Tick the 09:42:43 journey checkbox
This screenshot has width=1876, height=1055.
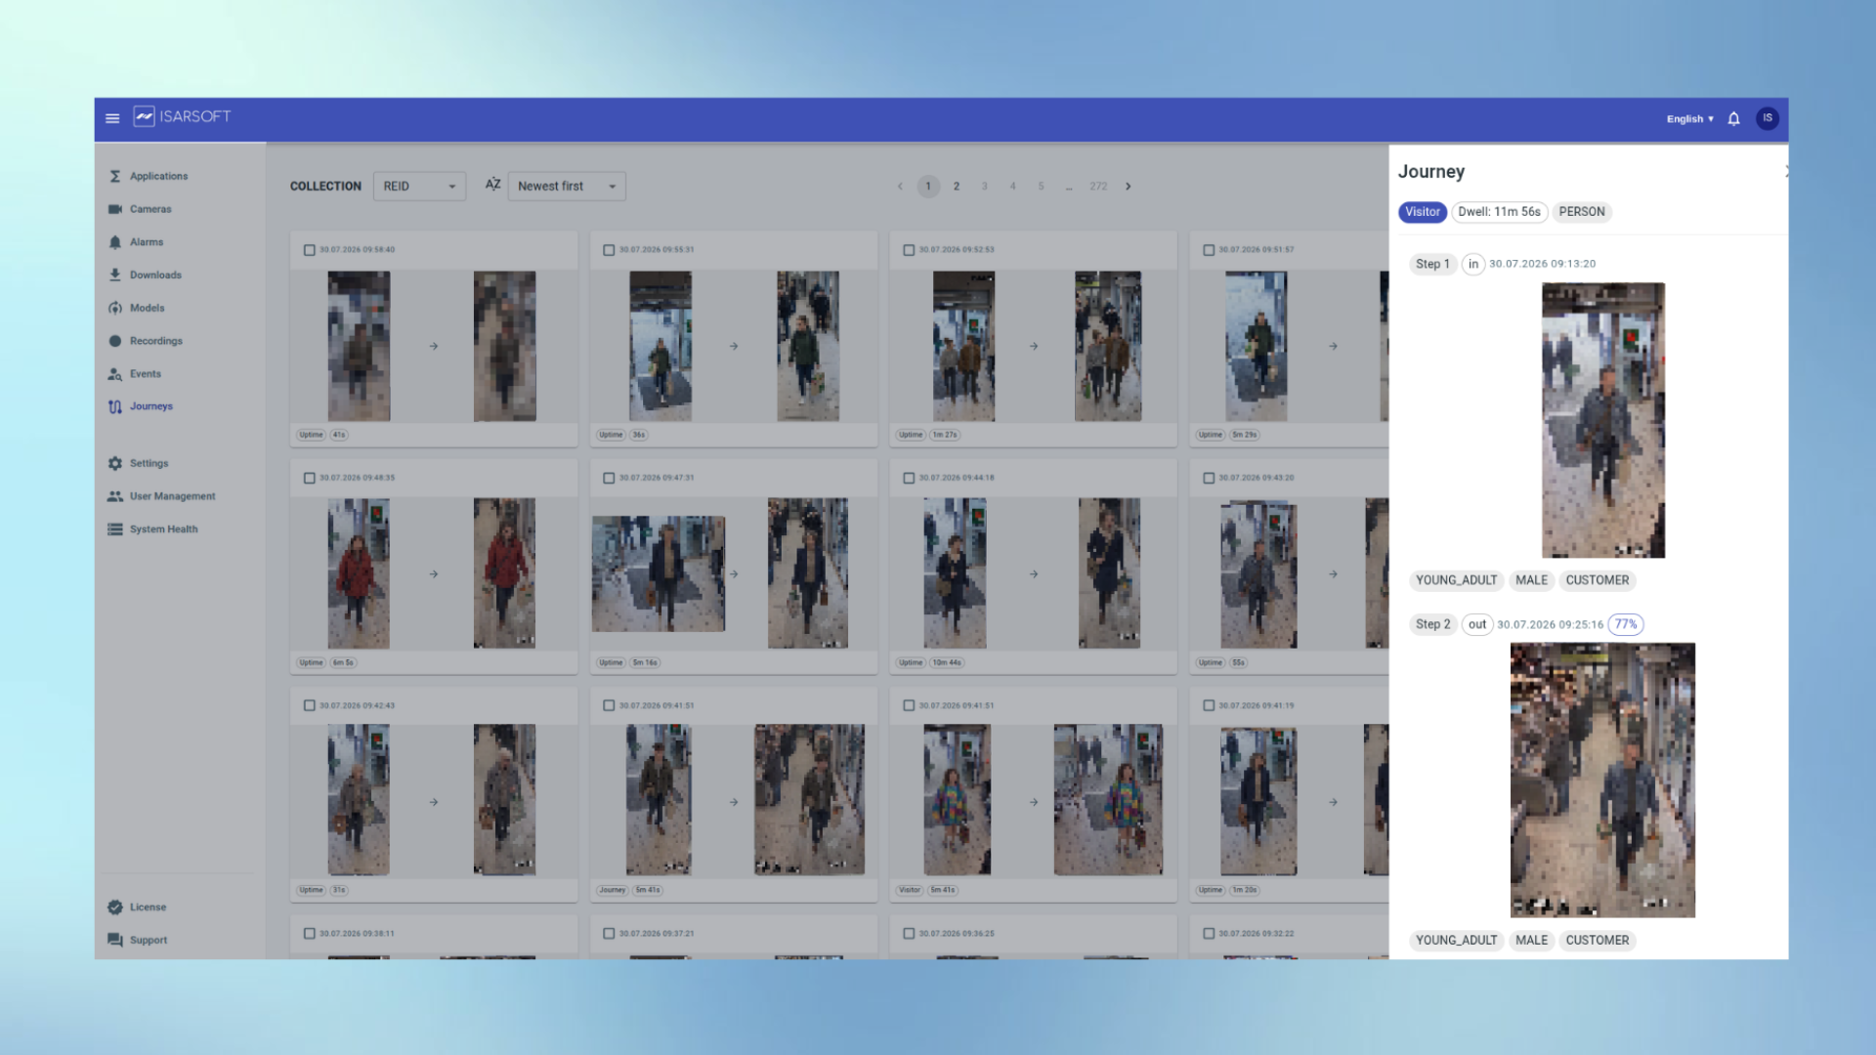(x=310, y=705)
